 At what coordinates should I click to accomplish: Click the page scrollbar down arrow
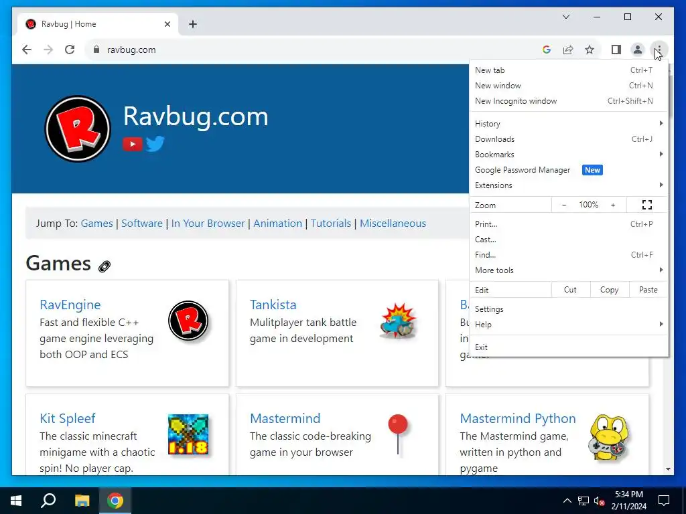(x=668, y=469)
